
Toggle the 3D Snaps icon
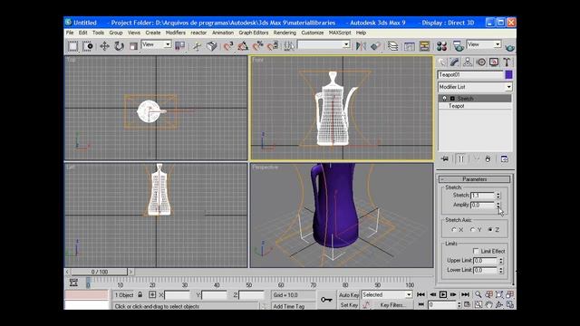click(x=228, y=46)
